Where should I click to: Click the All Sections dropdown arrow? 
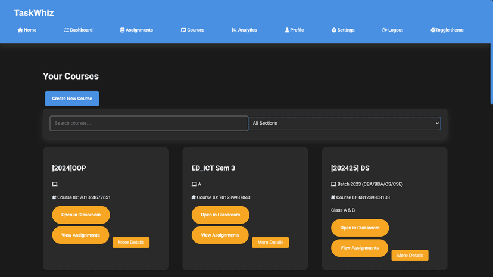(x=436, y=123)
